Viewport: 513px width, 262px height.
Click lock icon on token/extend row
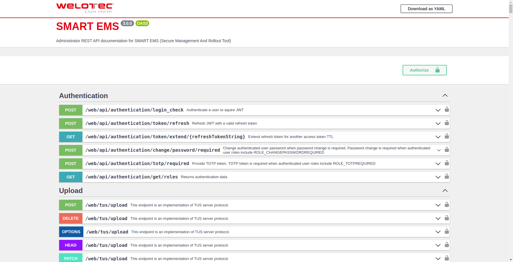coord(447,136)
